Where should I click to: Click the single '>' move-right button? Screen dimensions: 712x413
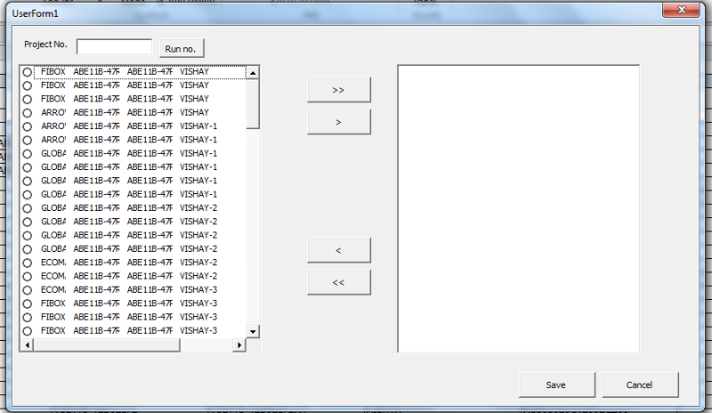(338, 122)
